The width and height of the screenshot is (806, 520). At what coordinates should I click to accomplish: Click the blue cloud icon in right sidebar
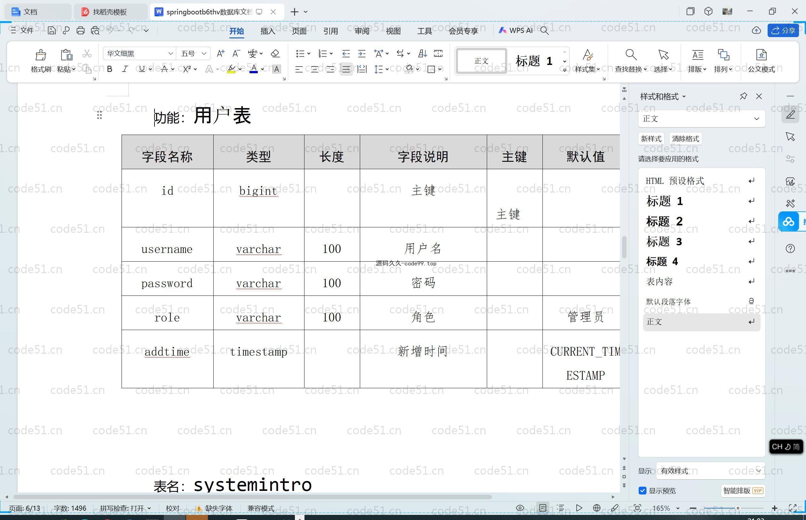788,222
